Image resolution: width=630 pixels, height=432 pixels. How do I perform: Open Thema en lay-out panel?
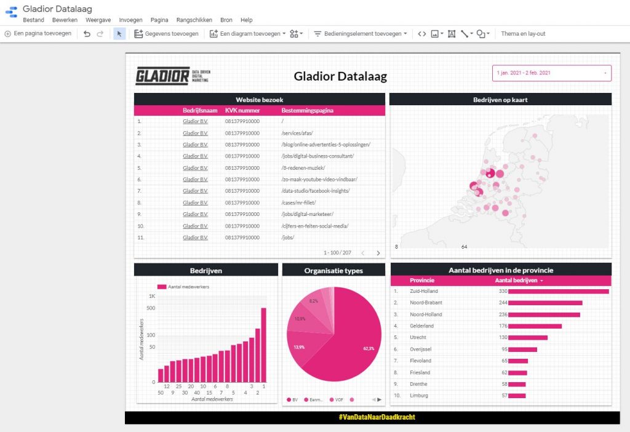tap(523, 34)
